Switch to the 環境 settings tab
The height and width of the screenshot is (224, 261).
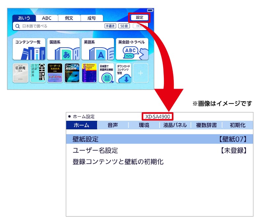(144, 125)
